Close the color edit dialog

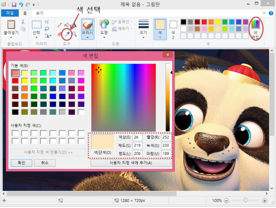[168, 55]
